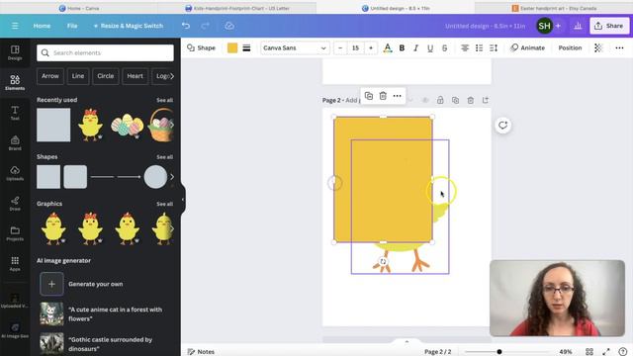Switch to Kids Handprint Footprint Chart tab
Screen dimensions: 633x356
tap(237, 8)
